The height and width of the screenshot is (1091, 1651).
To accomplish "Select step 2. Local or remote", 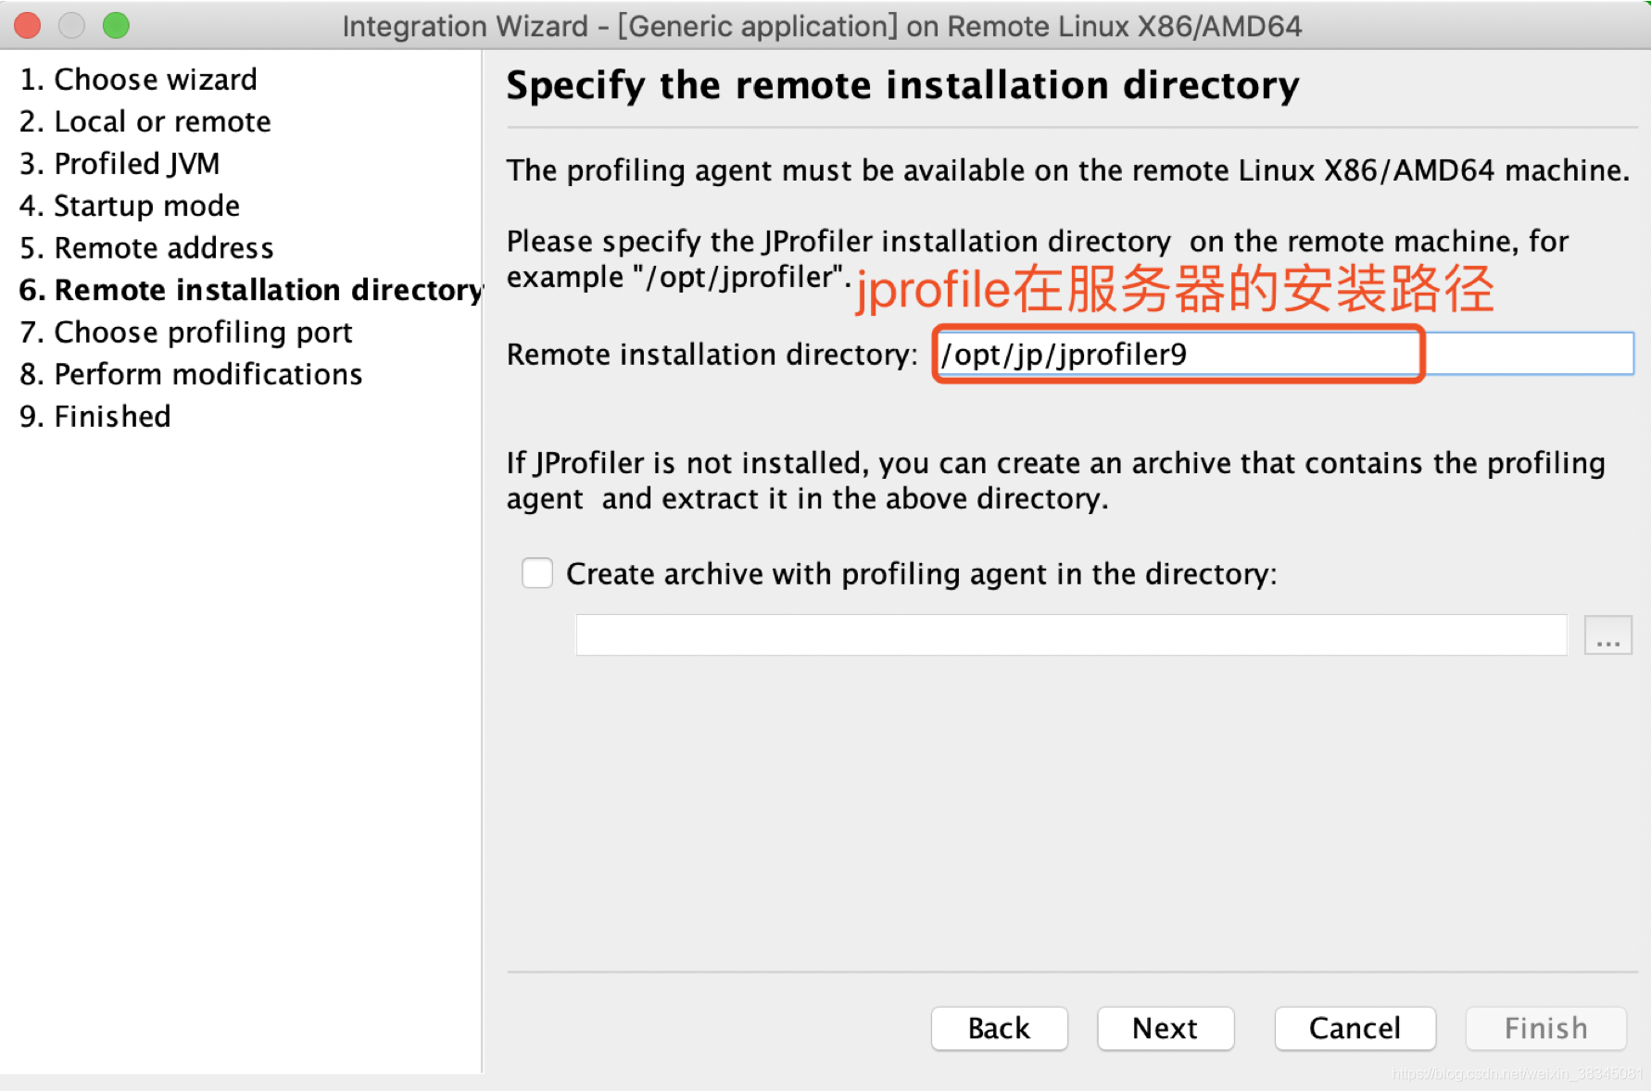I will click(x=145, y=121).
